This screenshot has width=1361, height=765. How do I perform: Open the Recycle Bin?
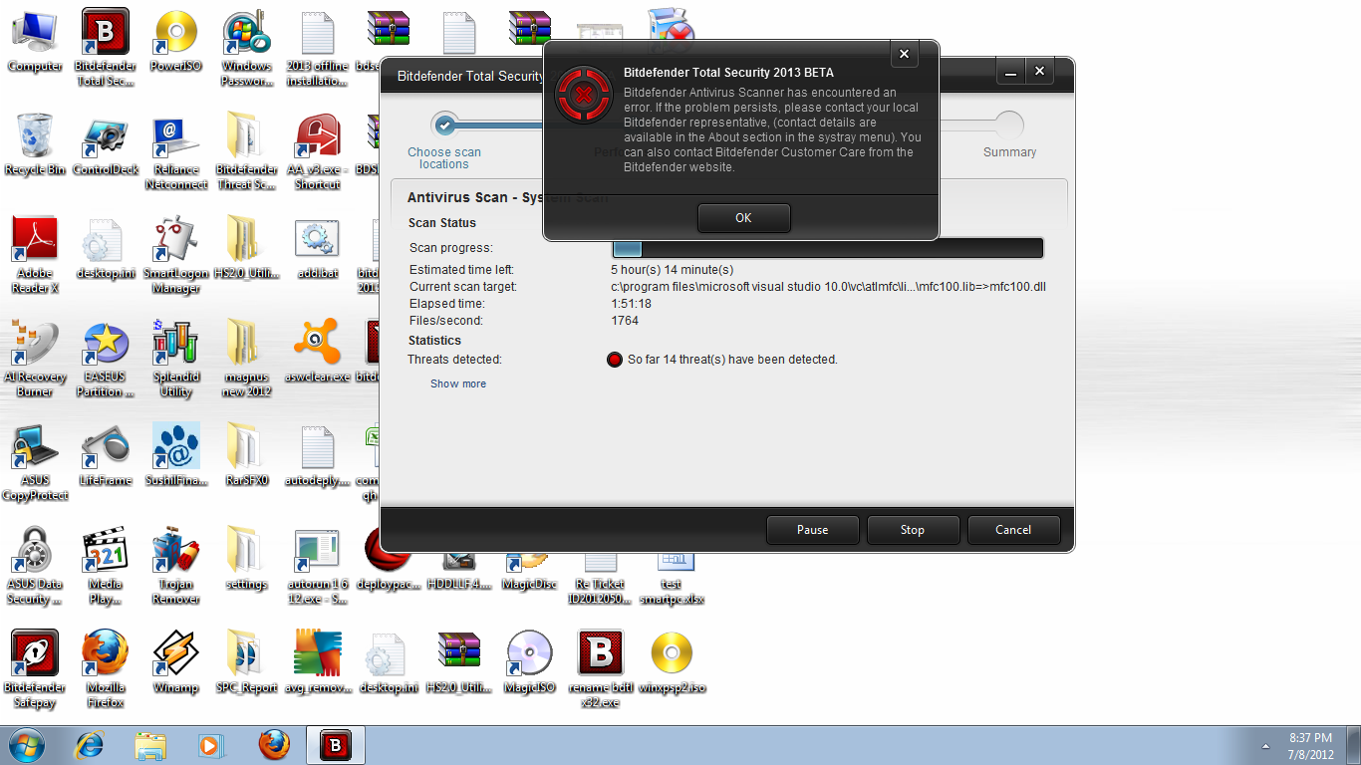(x=35, y=144)
